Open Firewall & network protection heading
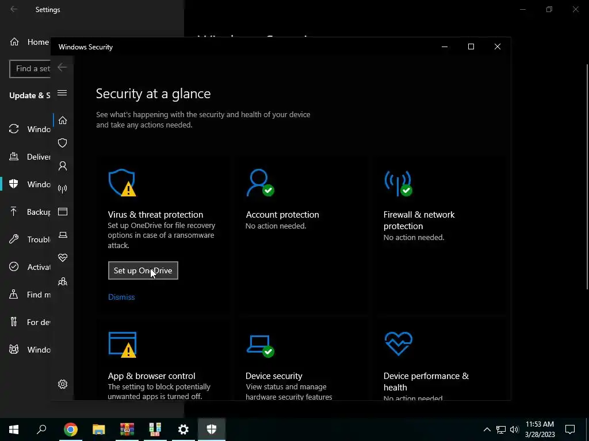 (419, 220)
